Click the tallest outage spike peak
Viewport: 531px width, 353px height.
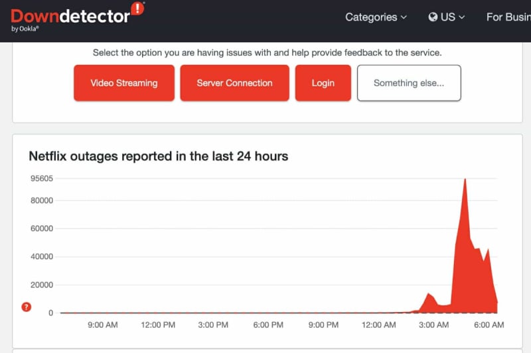click(x=465, y=180)
